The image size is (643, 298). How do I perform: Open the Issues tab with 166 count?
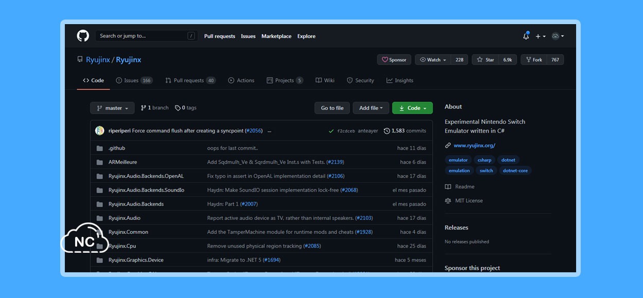(134, 81)
